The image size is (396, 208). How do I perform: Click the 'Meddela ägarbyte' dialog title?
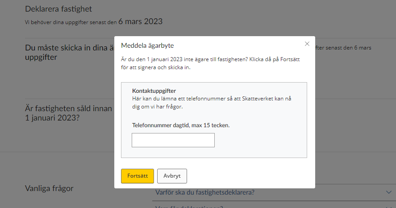point(147,46)
